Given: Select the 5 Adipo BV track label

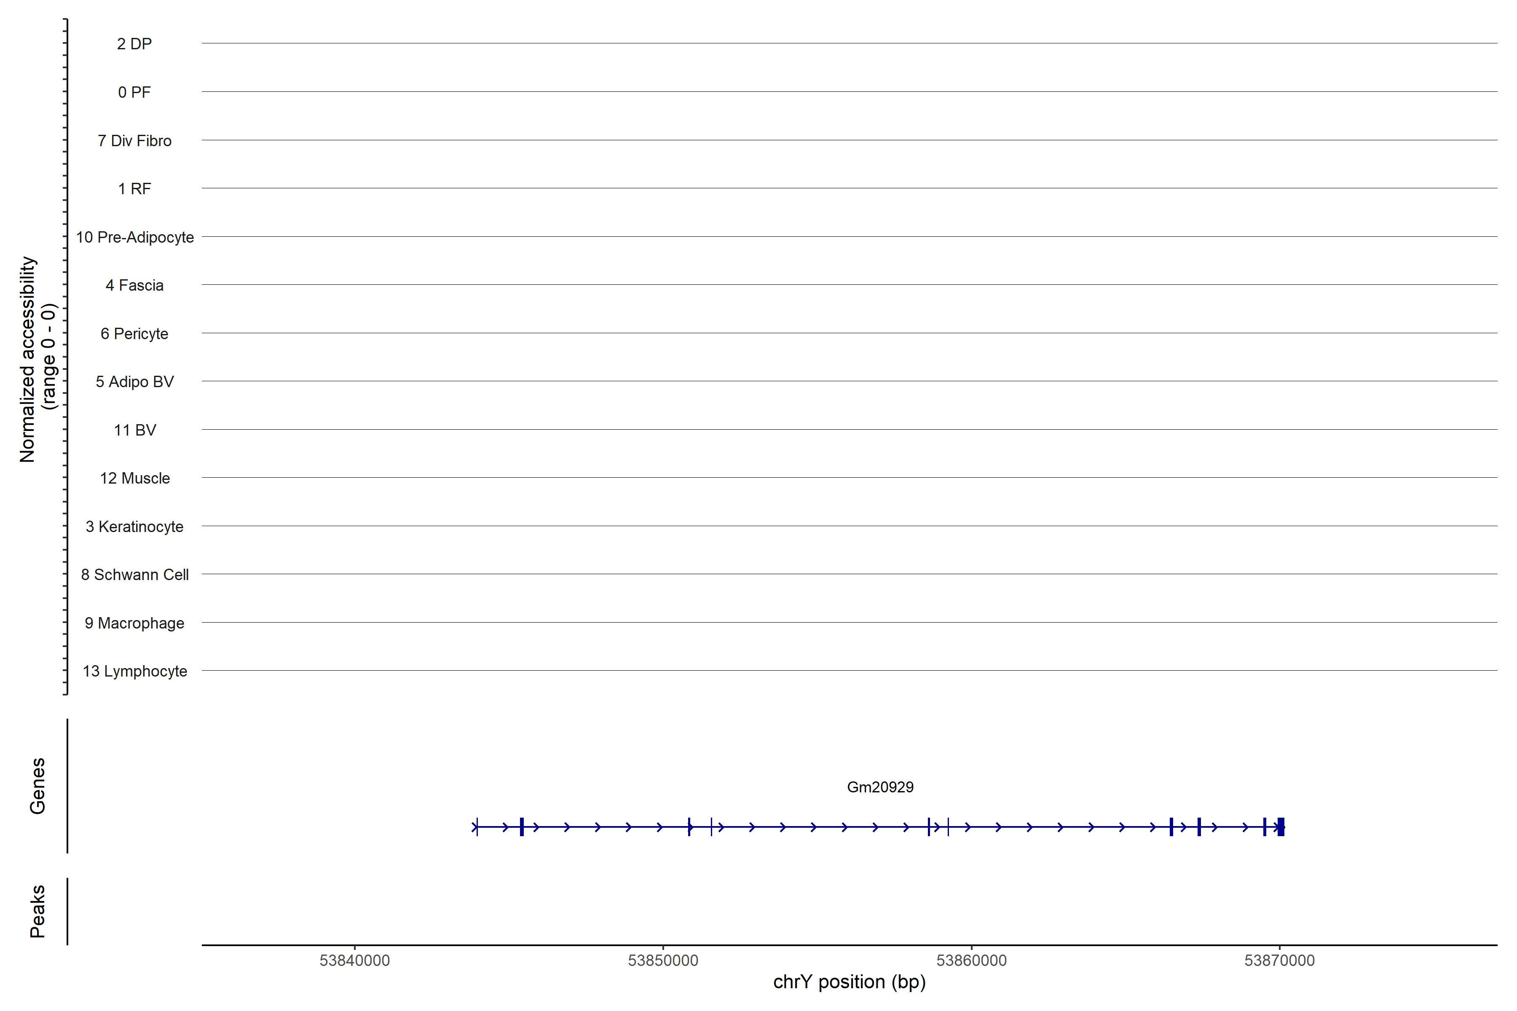Looking at the screenshot, I should pyautogui.click(x=134, y=382).
